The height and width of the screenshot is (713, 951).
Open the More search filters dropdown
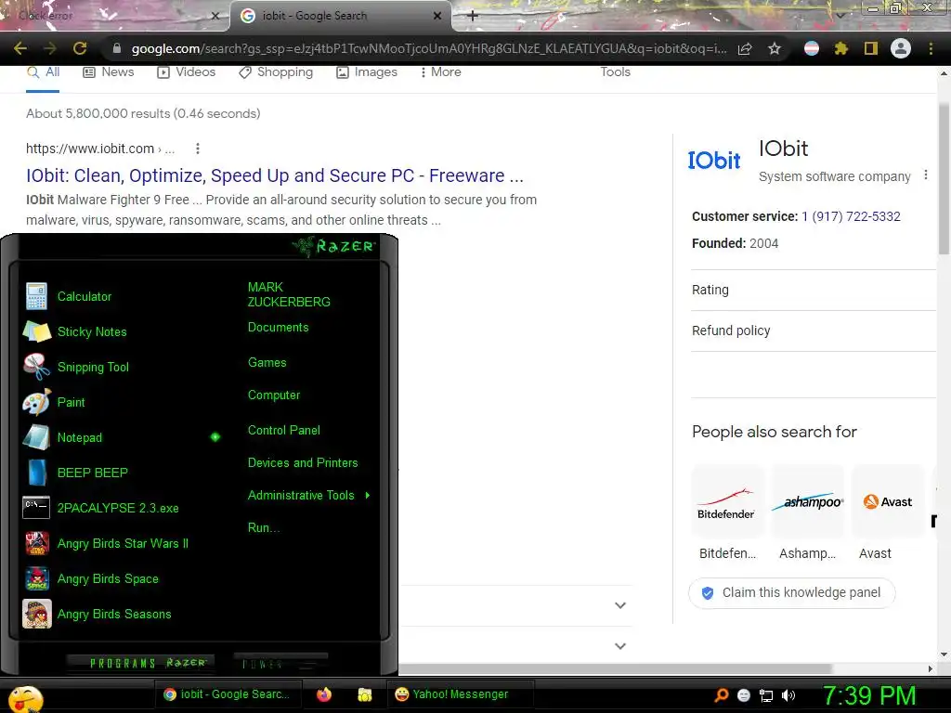[x=441, y=72]
